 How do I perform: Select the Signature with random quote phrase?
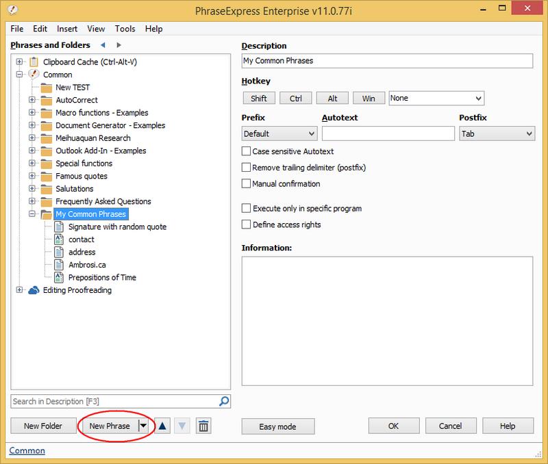pos(117,227)
